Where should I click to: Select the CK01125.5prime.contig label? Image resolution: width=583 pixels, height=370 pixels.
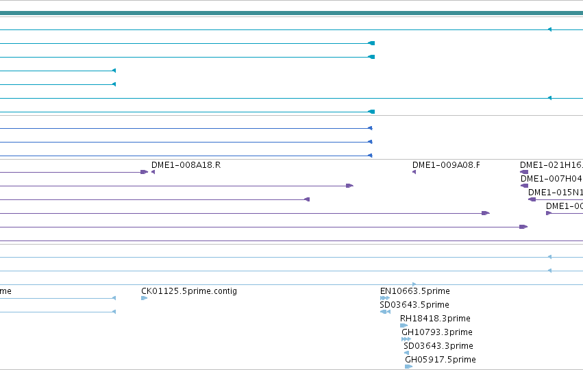click(189, 291)
